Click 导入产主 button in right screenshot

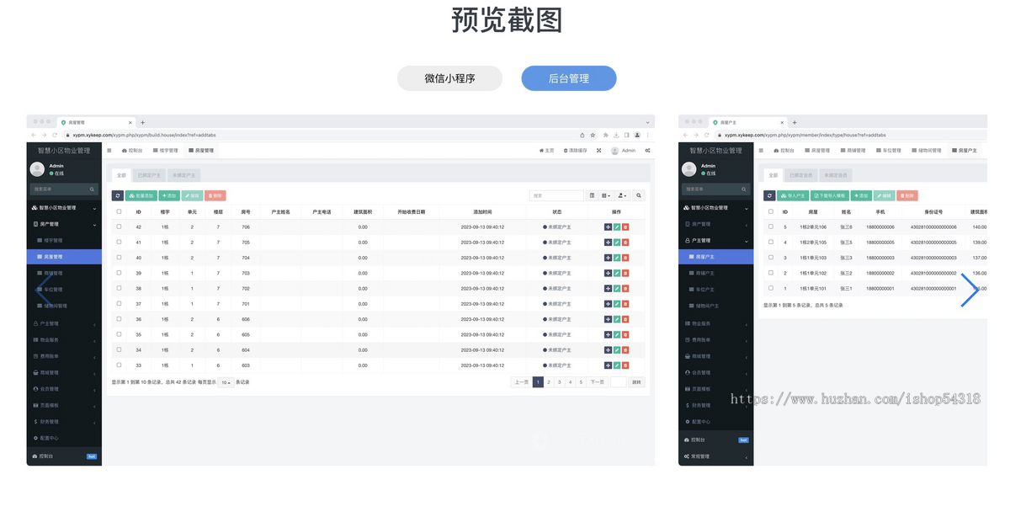[793, 195]
